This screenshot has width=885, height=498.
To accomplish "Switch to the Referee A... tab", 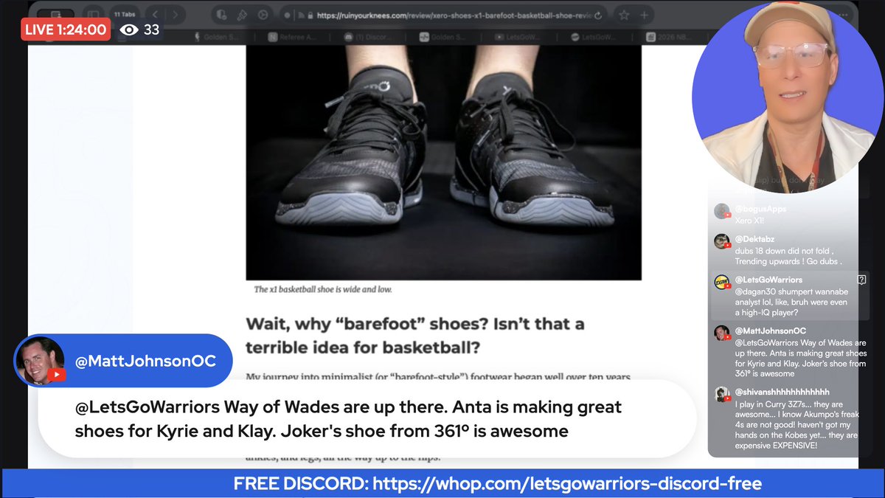I will pyautogui.click(x=291, y=37).
